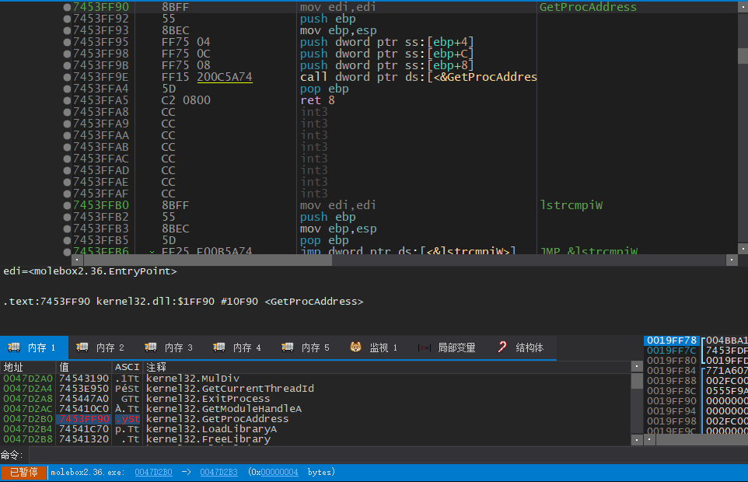Toggle breakpoint bullet at address 7453FF9E
The width and height of the screenshot is (748, 482).
click(x=68, y=77)
